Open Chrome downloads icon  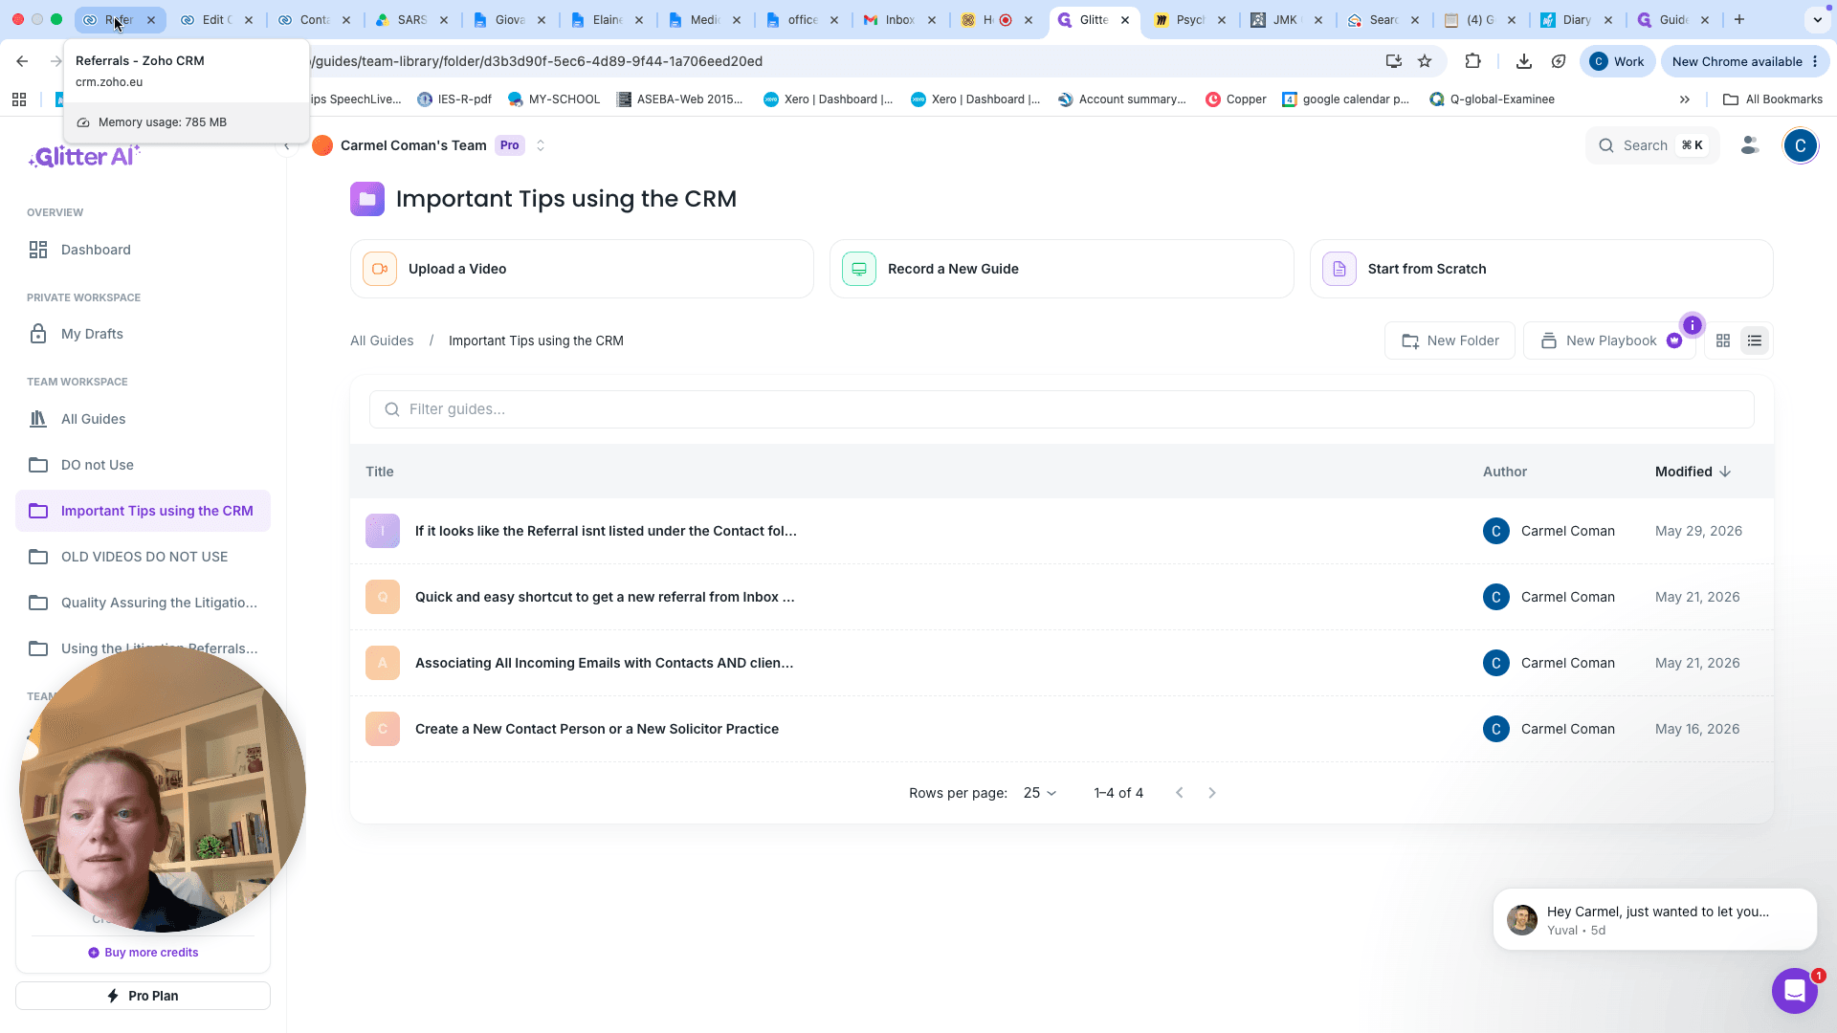(x=1524, y=61)
